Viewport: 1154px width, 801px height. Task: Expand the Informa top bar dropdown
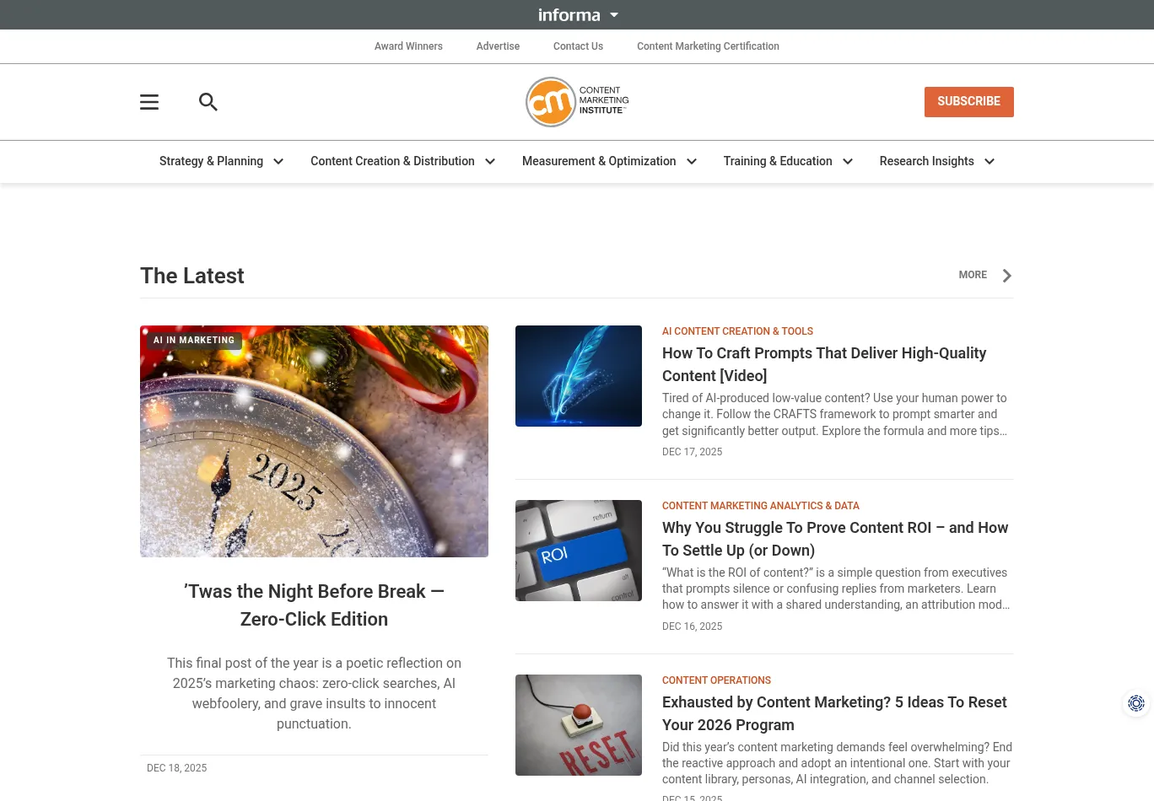tap(614, 15)
